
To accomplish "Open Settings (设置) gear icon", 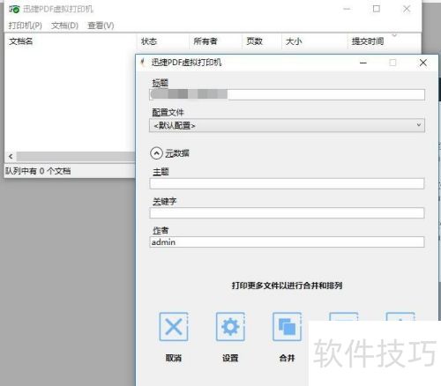I will (x=230, y=326).
